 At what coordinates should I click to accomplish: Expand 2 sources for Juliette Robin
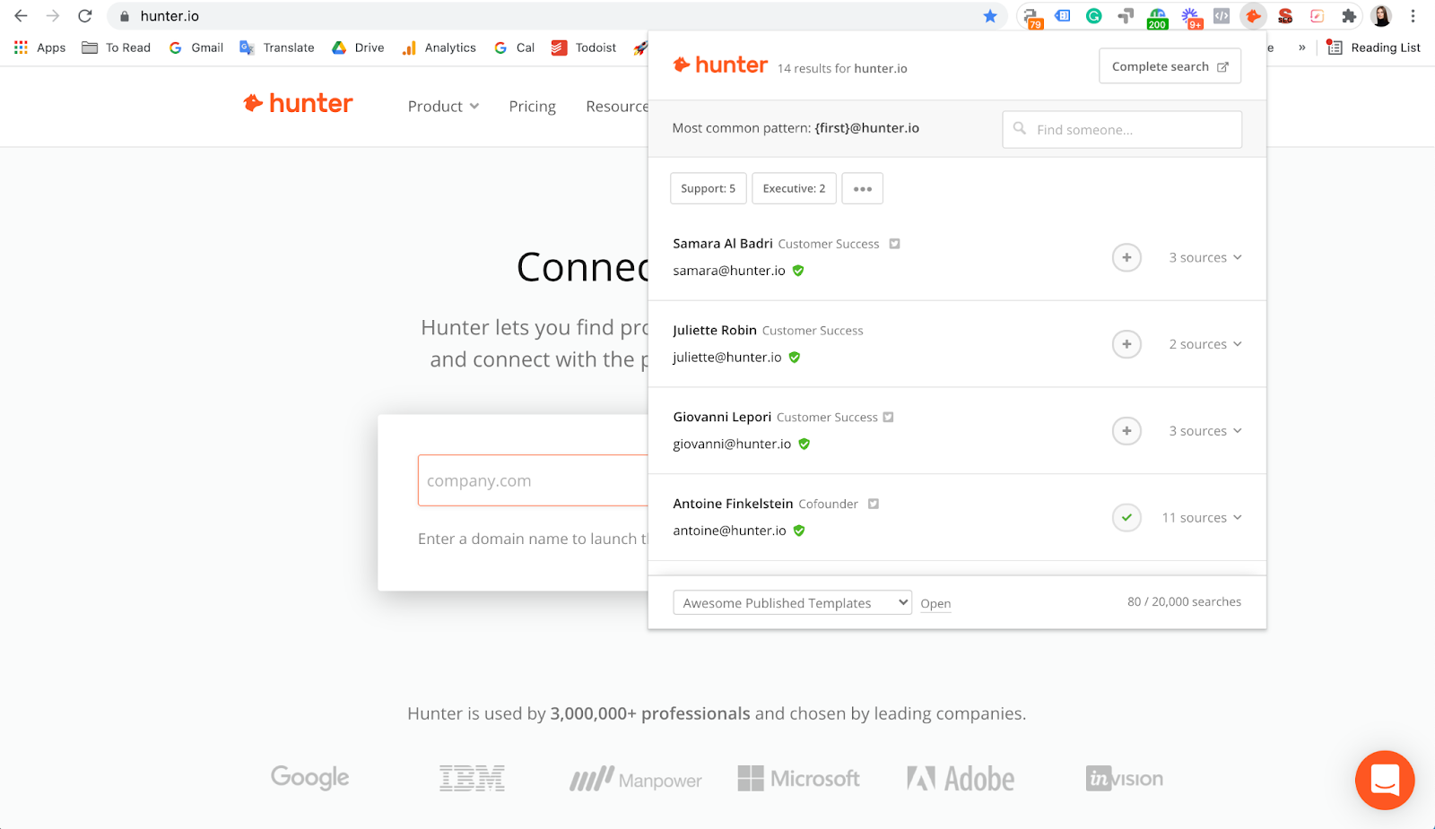click(x=1205, y=344)
